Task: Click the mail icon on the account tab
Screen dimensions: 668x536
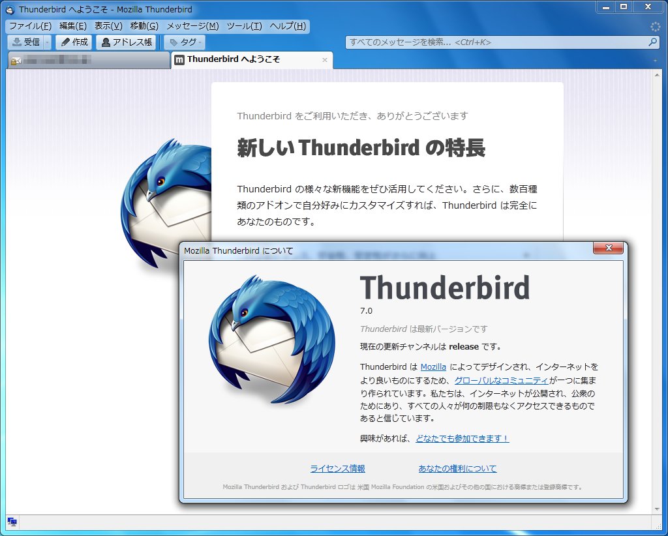Action: [16, 61]
